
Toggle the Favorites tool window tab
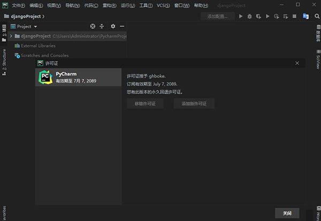[4, 214]
